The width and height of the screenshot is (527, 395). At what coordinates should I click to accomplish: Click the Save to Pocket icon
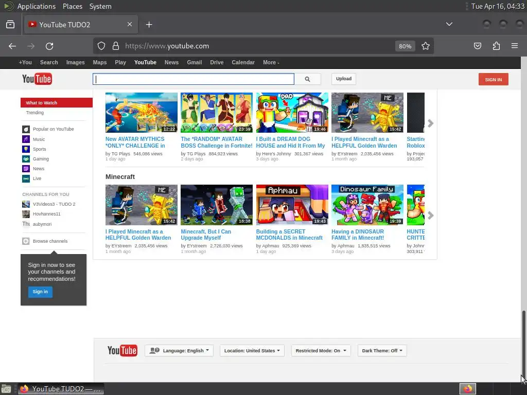pyautogui.click(x=478, y=46)
